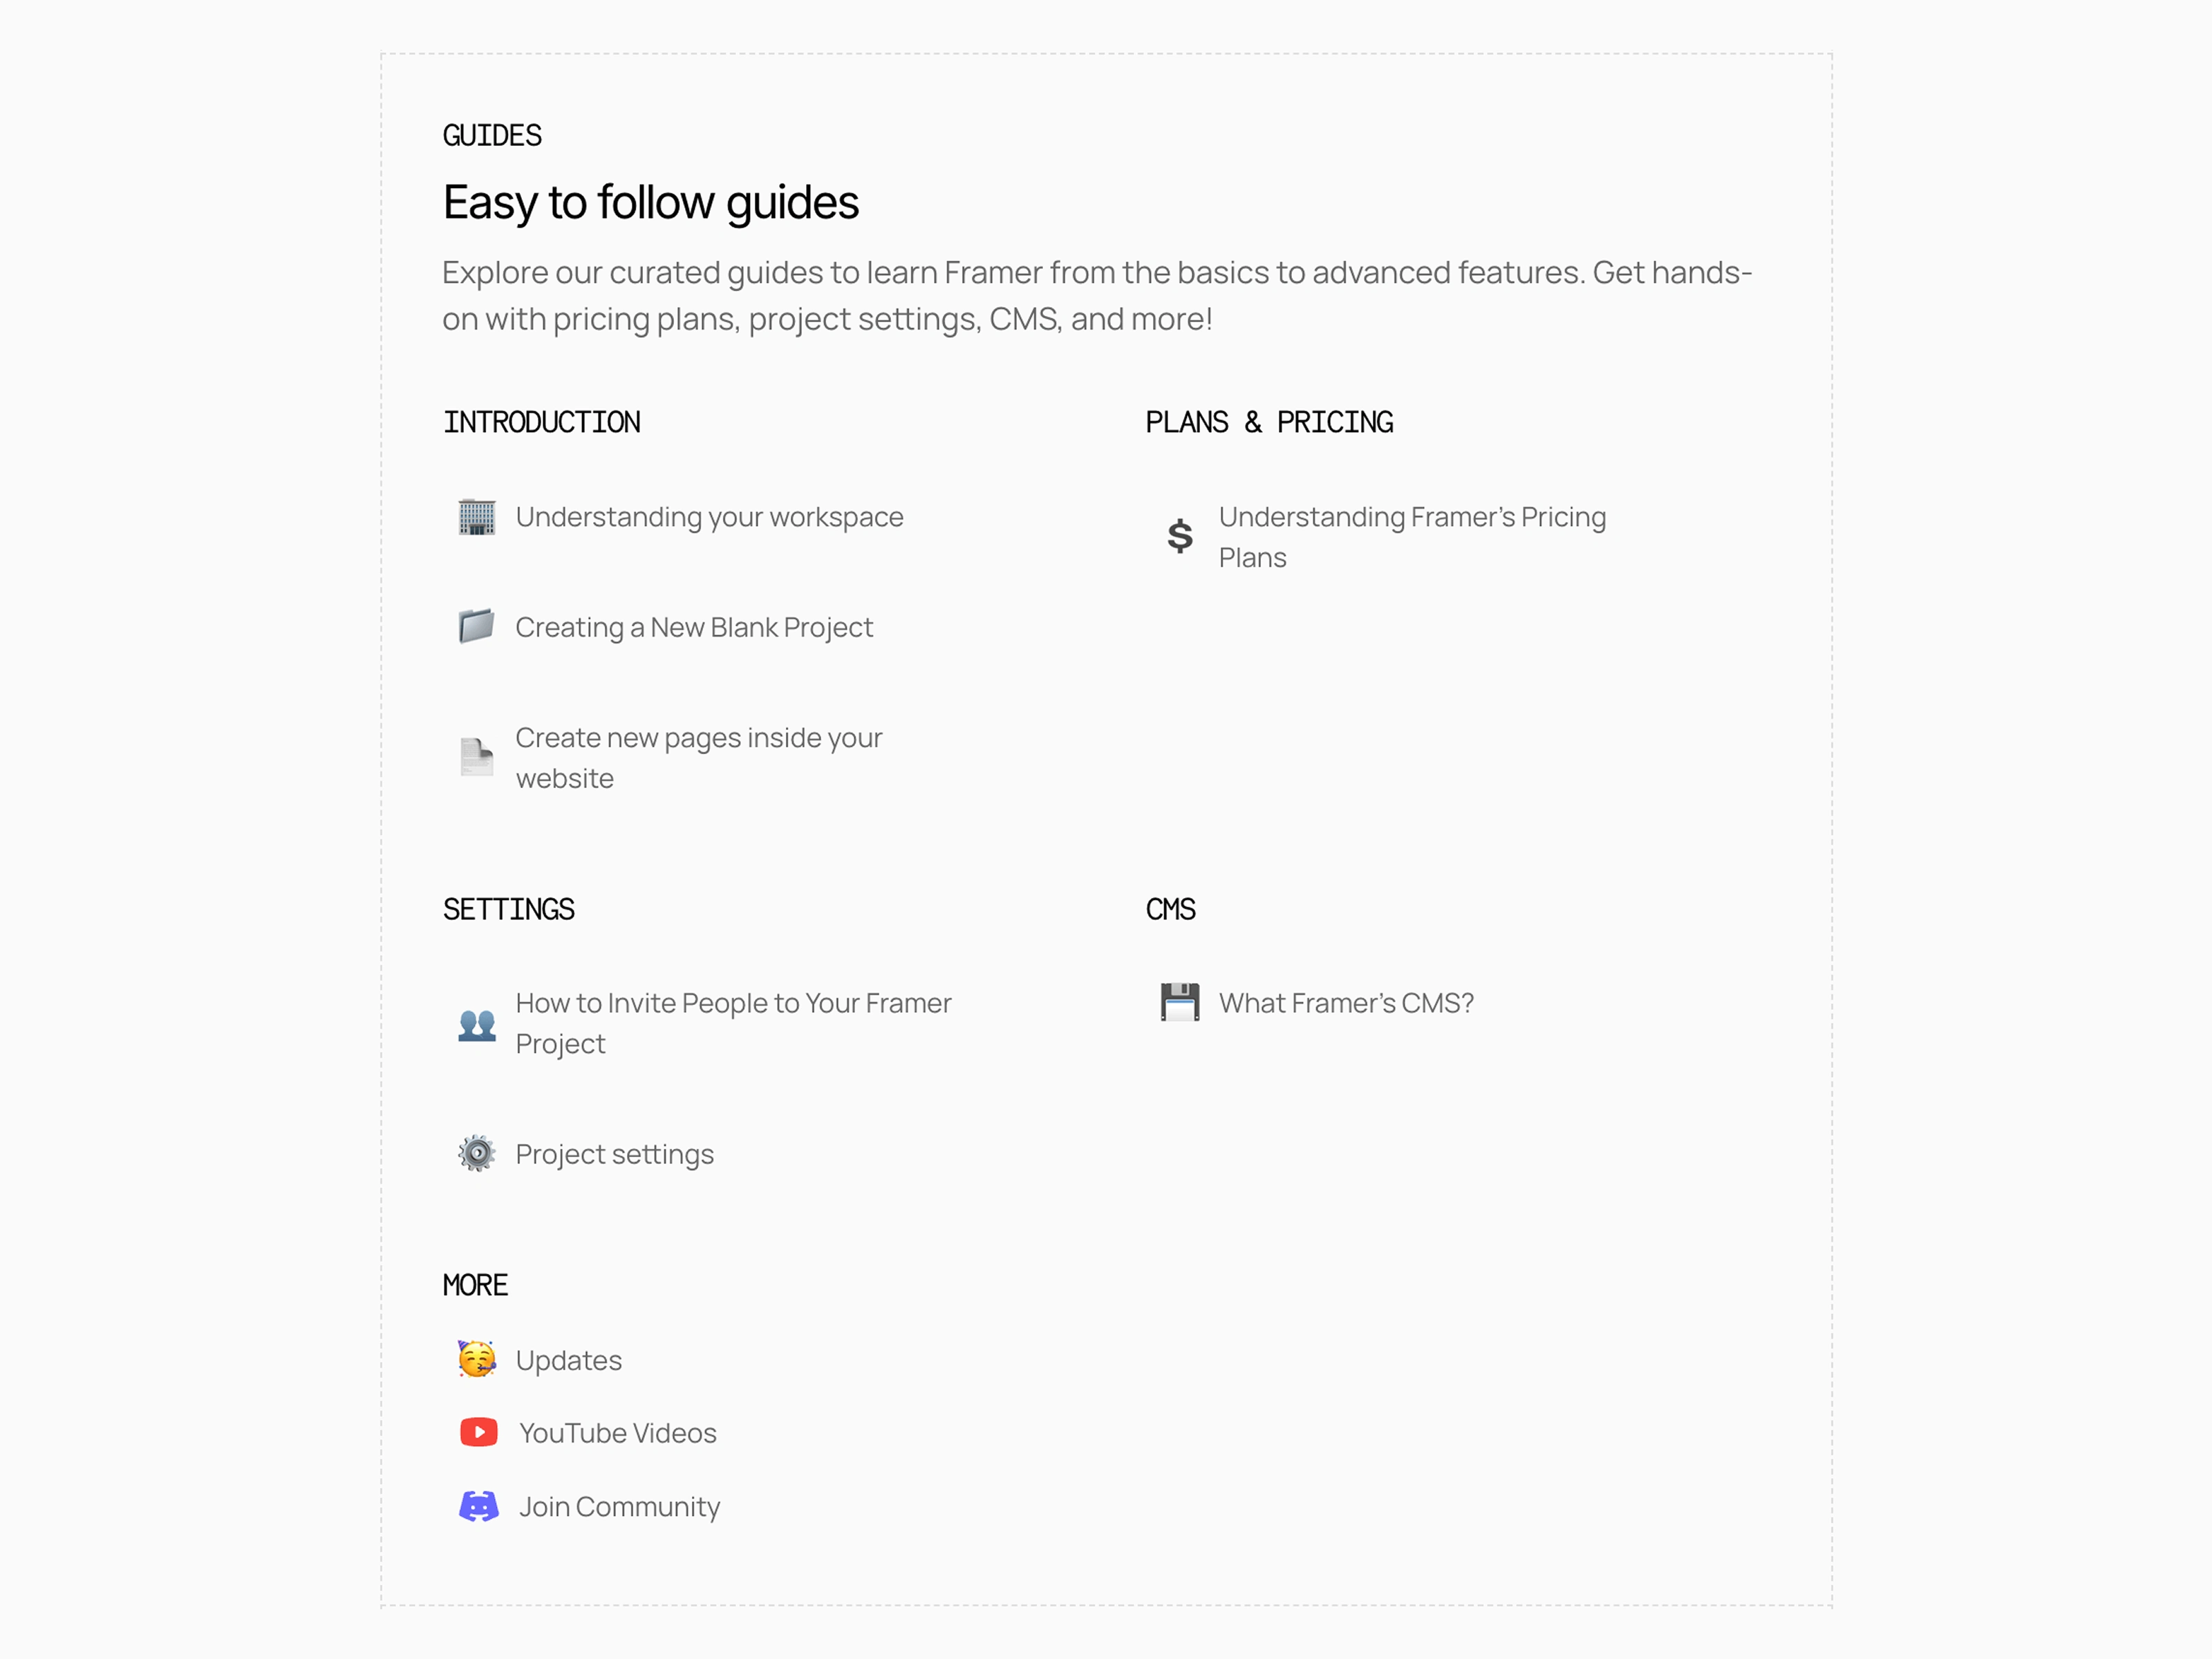Screen dimensions: 2212x1659
Task: Click the party face emoji next to Updates
Action: 477,1360
